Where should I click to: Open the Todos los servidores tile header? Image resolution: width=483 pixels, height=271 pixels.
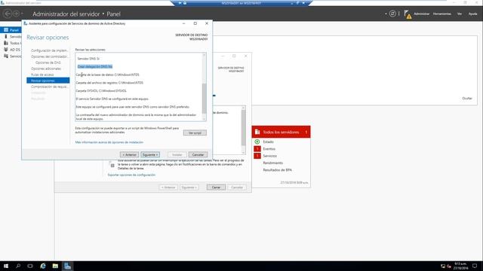pos(281,132)
